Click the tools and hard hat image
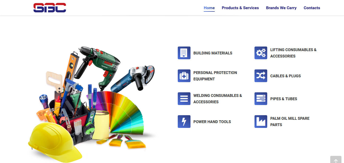Image resolution: width=344 pixels, height=163 pixels. click(92, 104)
